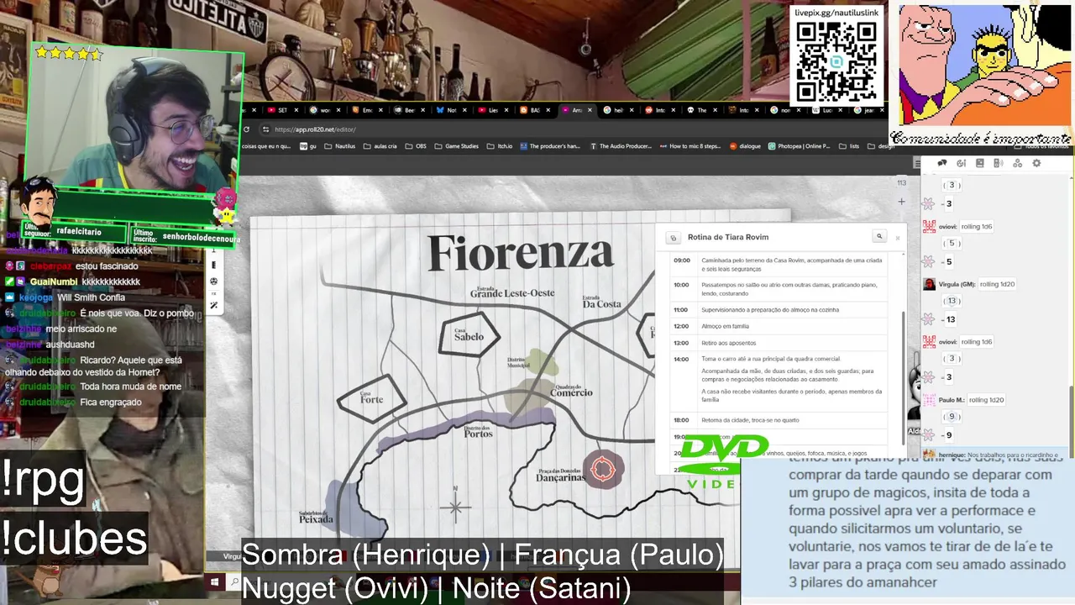Switch to the SET browser tab
This screenshot has width=1075, height=605.
tap(283, 110)
